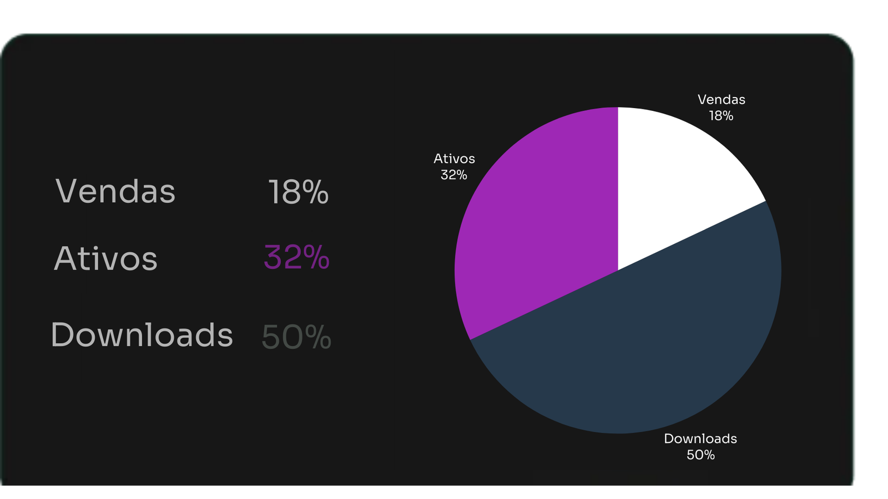The image size is (888, 499).
Task: Click the small 50% pie chart label
Action: tap(700, 455)
